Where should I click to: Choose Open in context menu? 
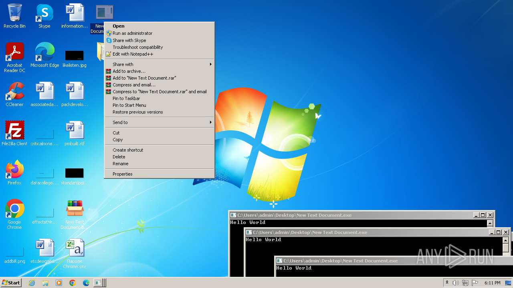point(160,26)
